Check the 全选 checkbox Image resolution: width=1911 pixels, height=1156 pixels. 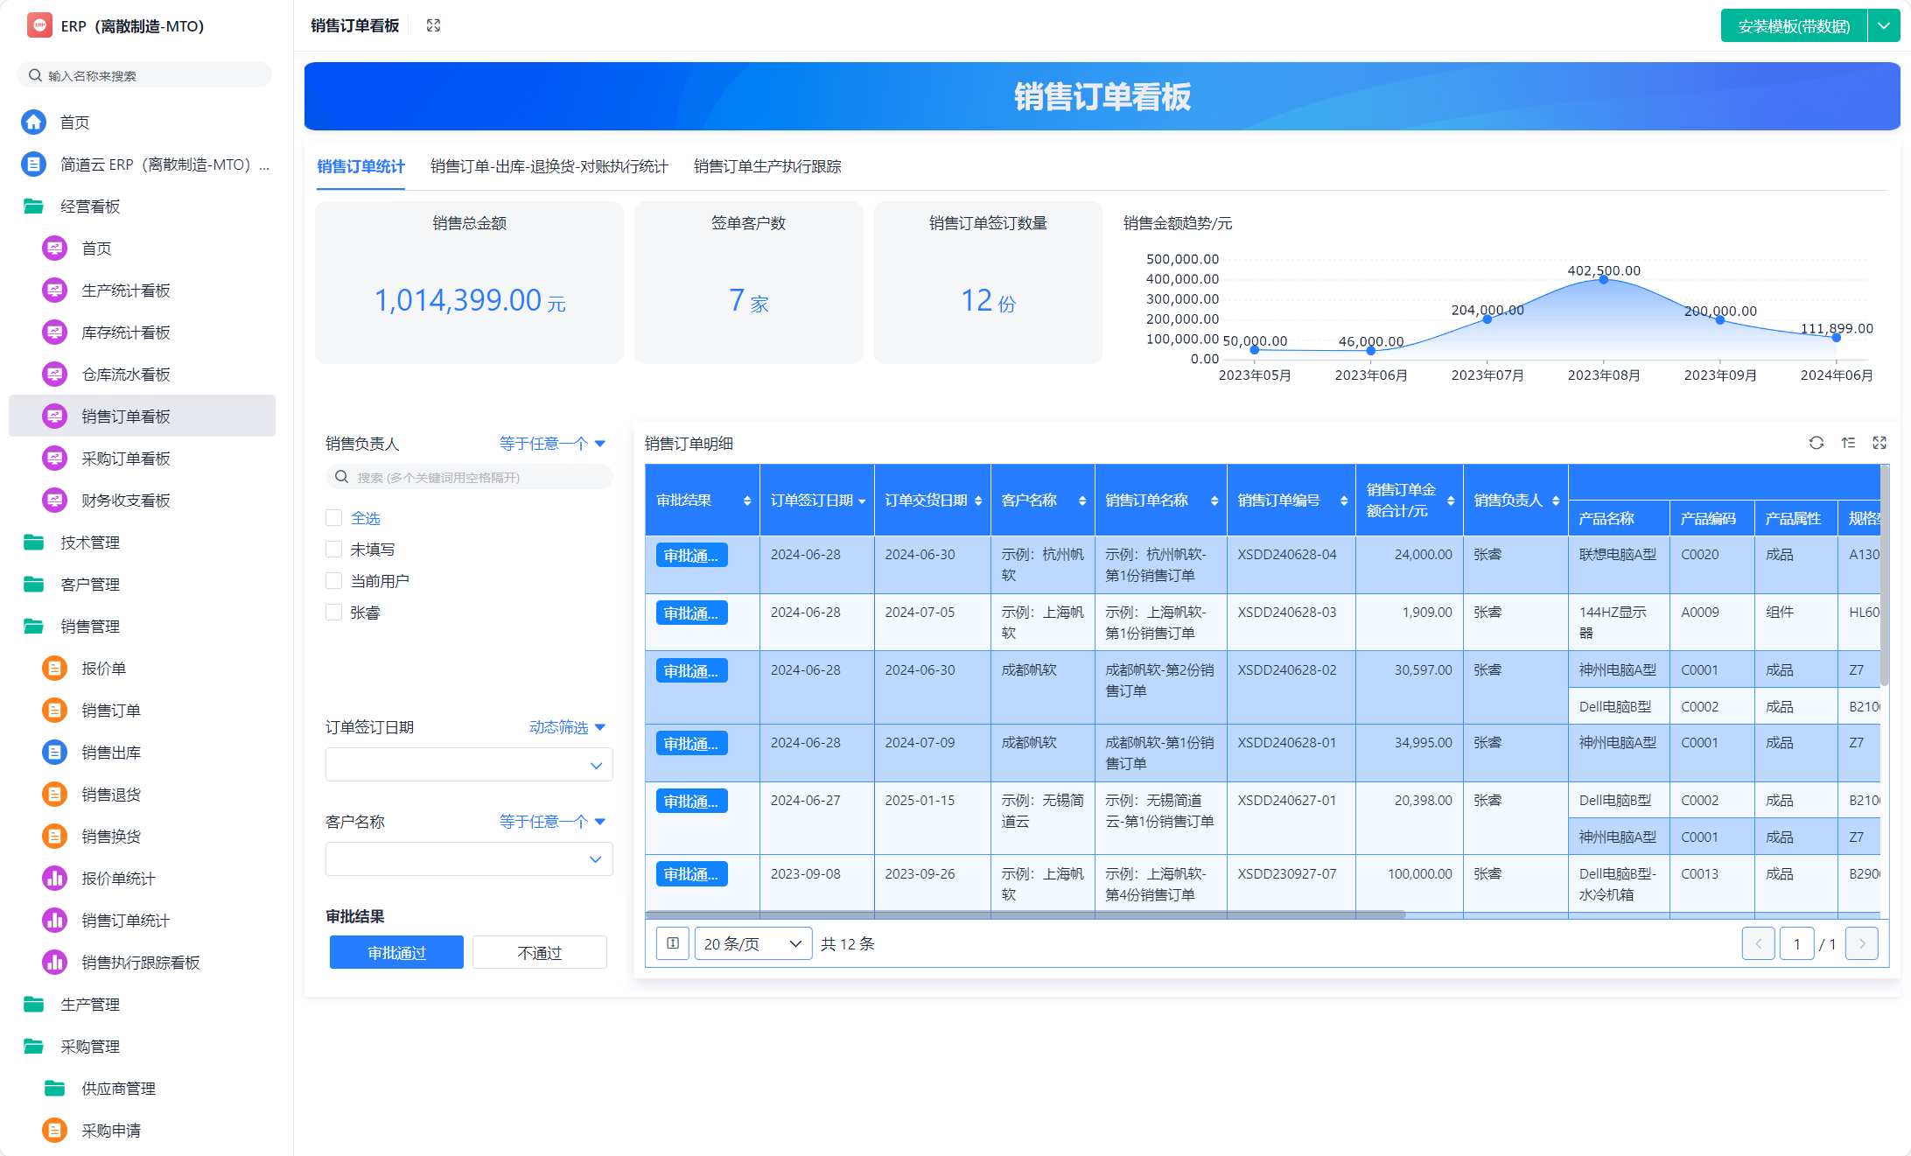(x=333, y=518)
